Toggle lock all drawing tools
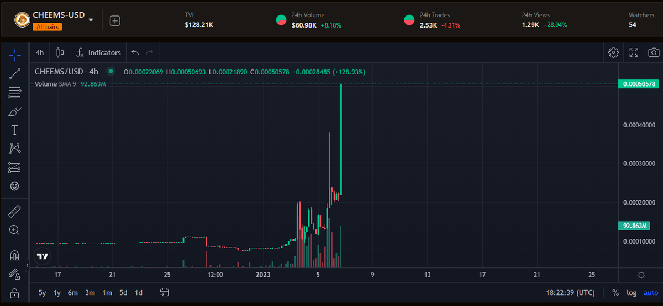 click(15, 293)
